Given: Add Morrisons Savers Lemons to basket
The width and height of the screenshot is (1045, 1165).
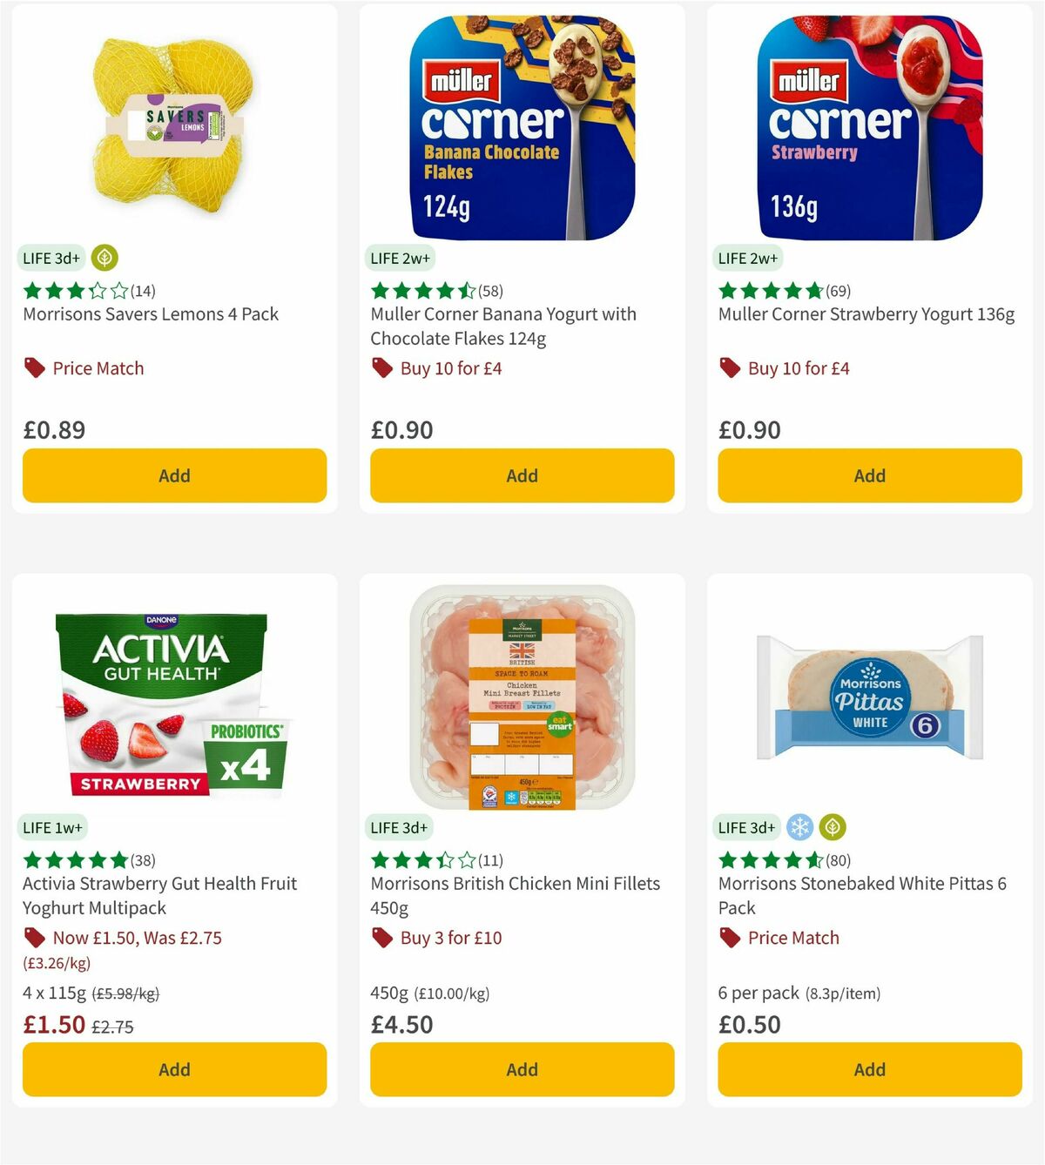Looking at the screenshot, I should 174,475.
